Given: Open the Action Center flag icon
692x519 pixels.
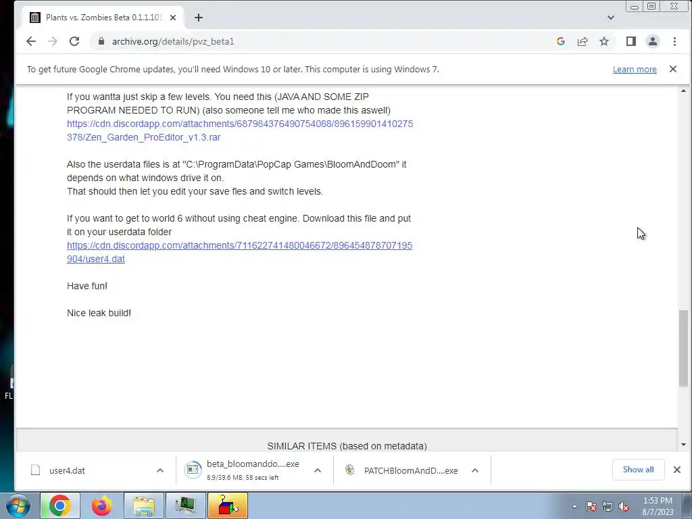Looking at the screenshot, I should coord(591,507).
